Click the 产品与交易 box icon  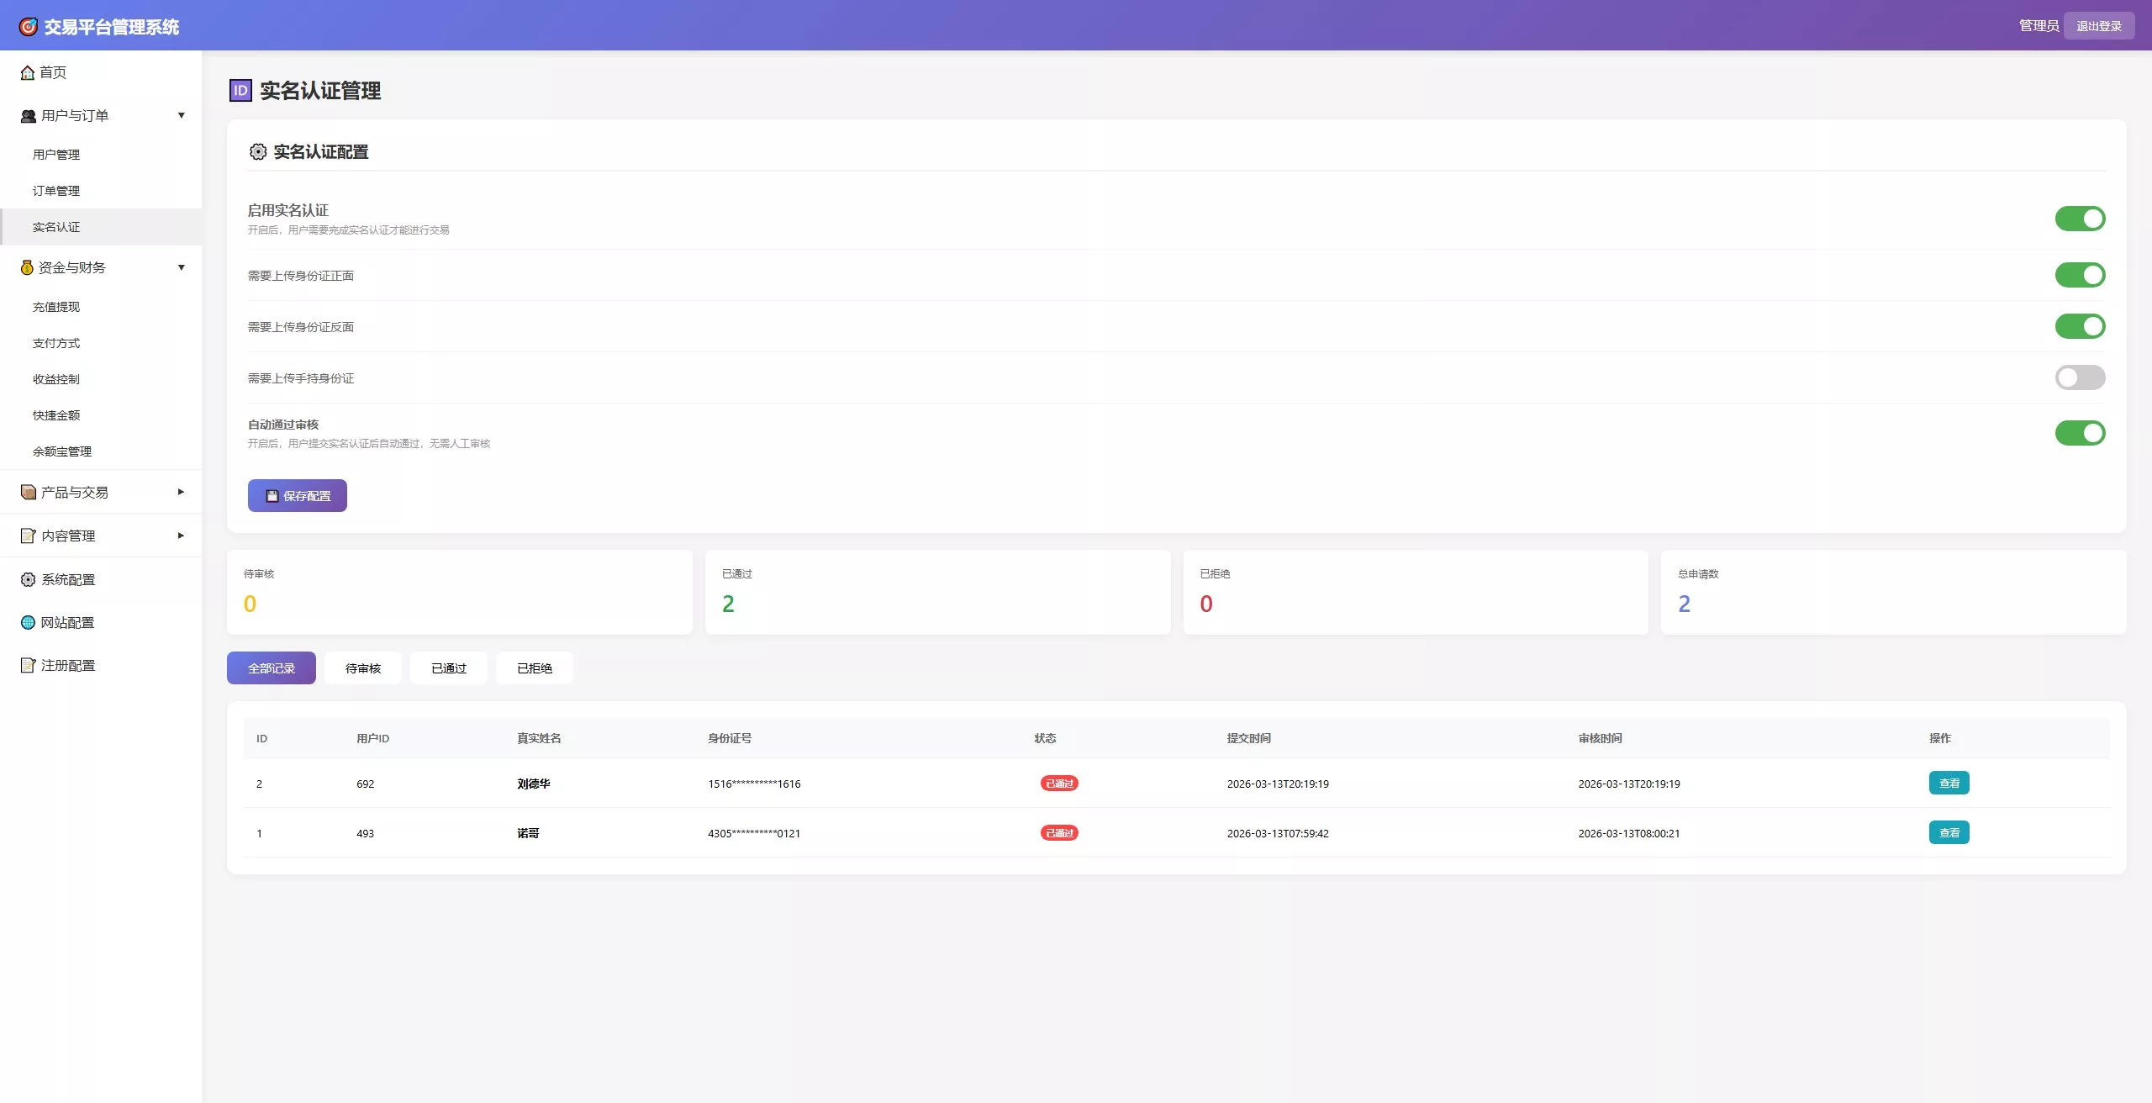28,493
